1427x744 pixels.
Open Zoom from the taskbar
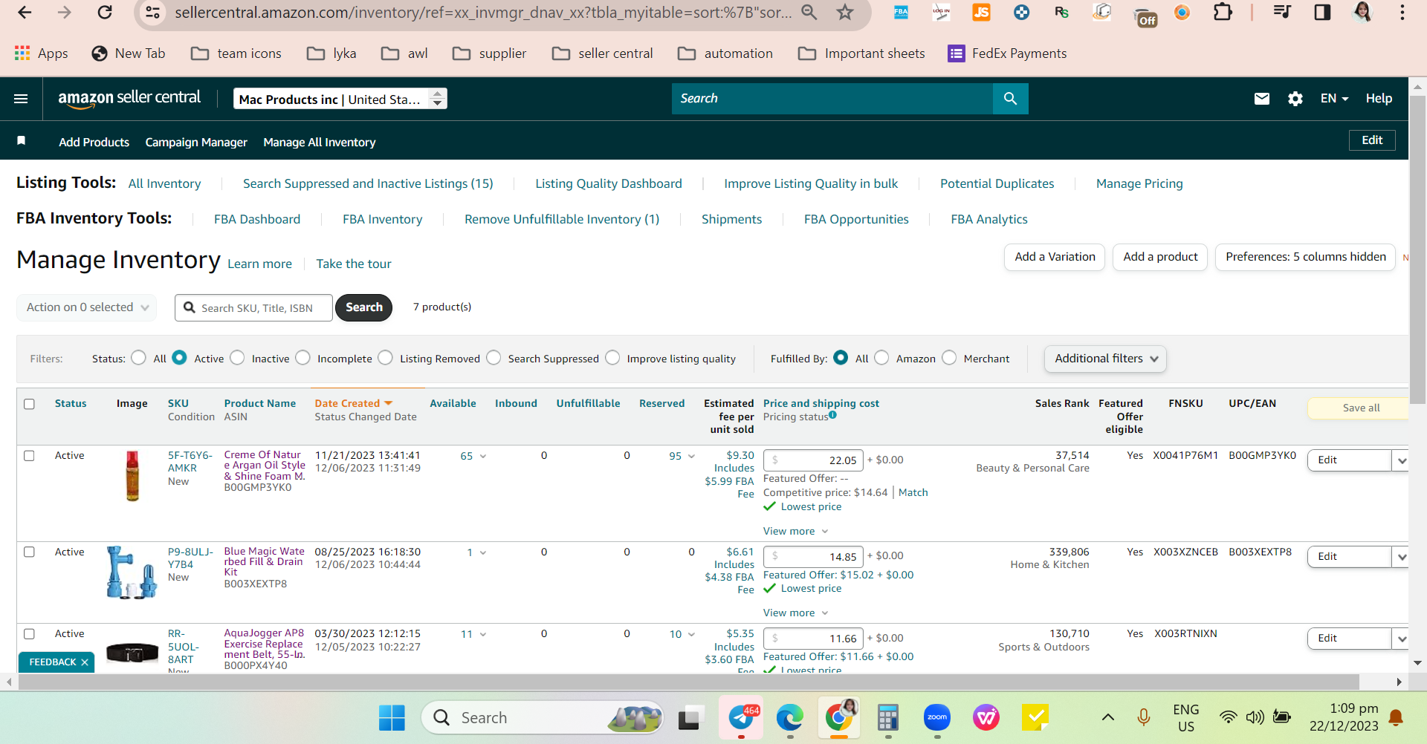(937, 718)
